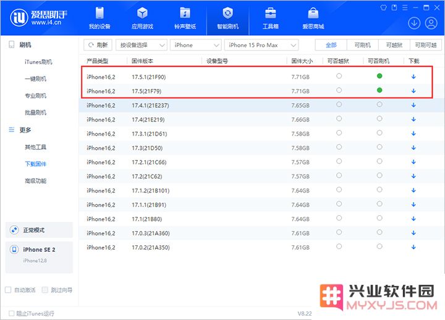Select the iPhone SE 2 device card

(x=39, y=257)
